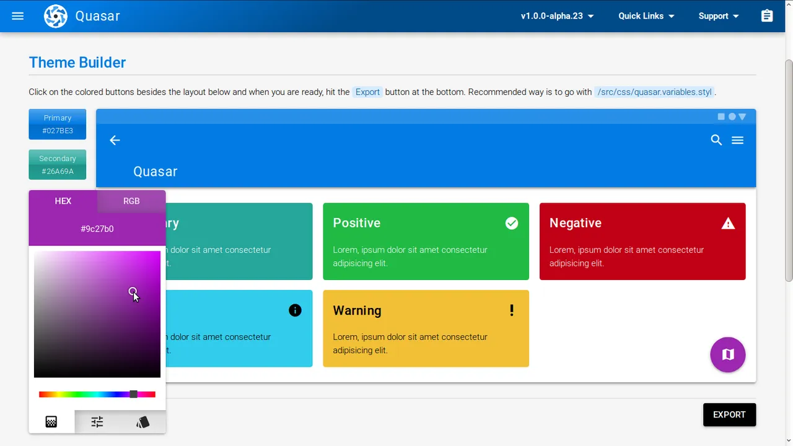Click the exclamation icon on Warning card
Image resolution: width=793 pixels, height=446 pixels.
[512, 310]
